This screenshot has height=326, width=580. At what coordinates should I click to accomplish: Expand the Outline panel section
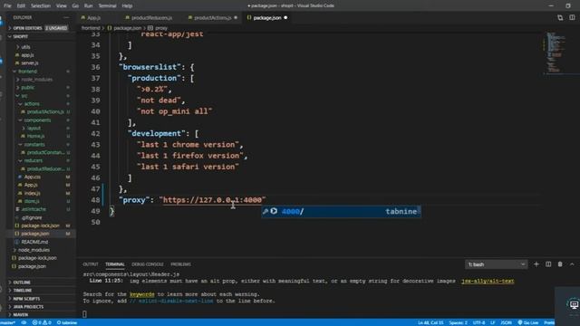[x=22, y=283]
